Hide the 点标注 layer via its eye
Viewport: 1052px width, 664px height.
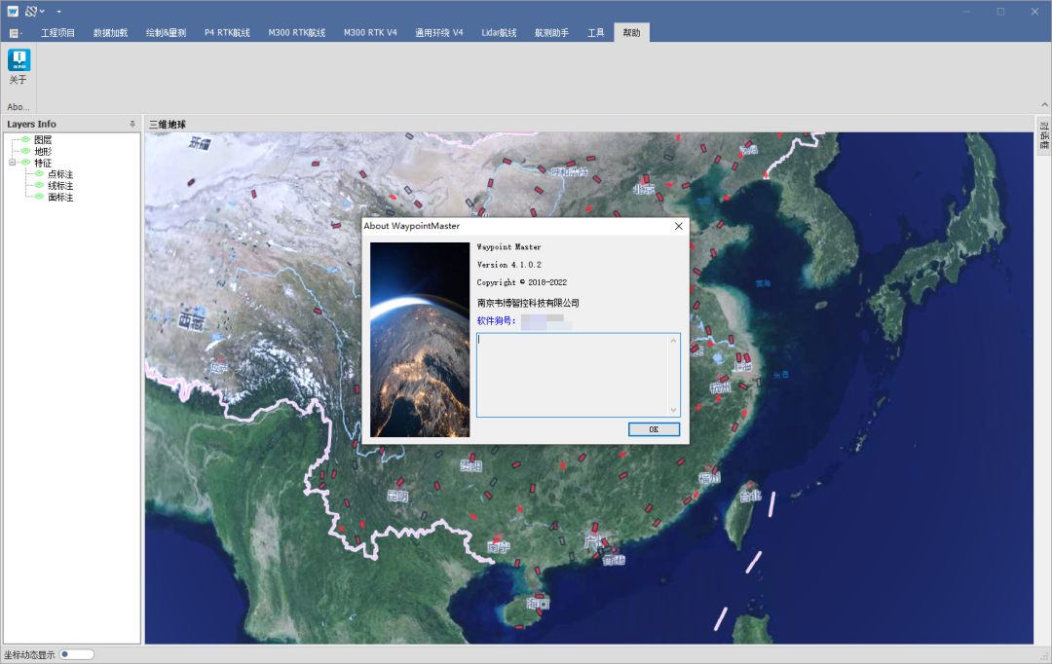[39, 173]
